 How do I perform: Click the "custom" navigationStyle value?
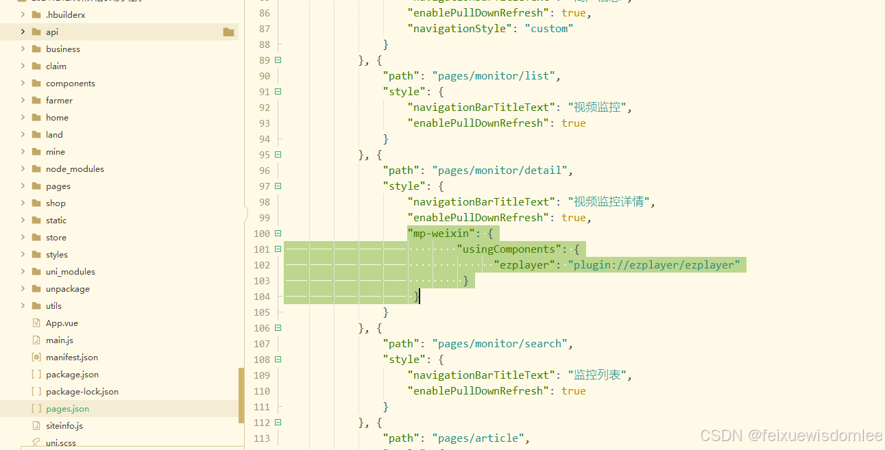pos(549,29)
